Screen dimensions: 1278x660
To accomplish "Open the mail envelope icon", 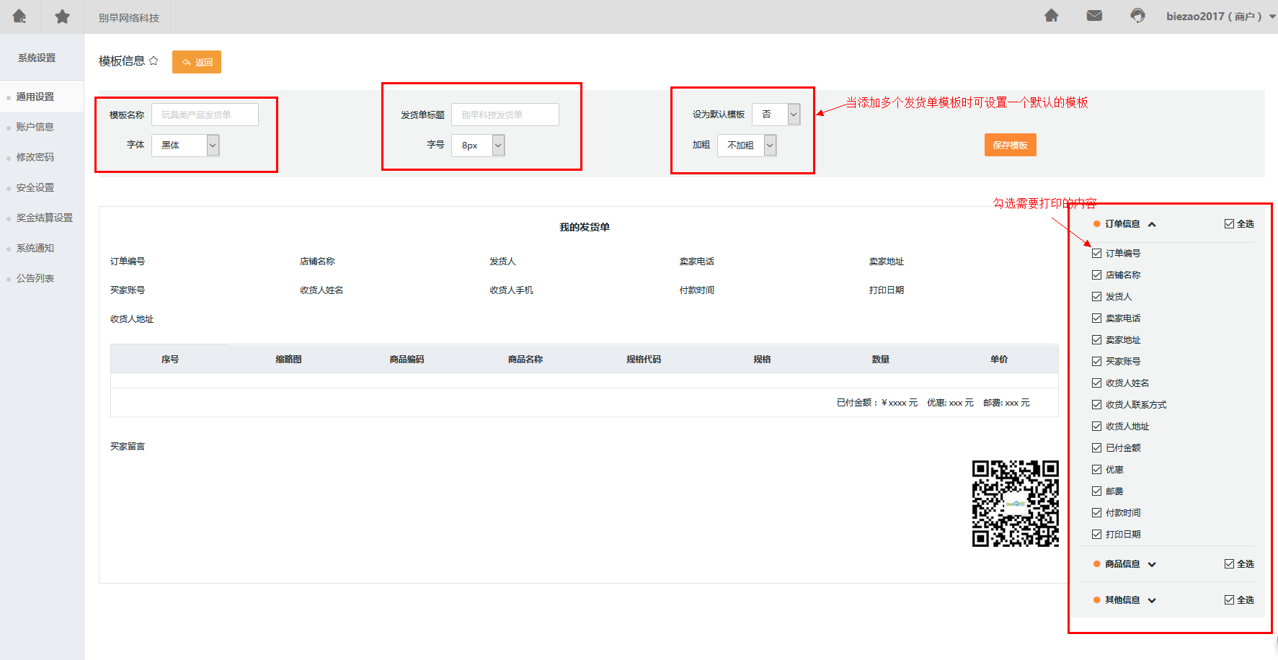I will (x=1094, y=16).
